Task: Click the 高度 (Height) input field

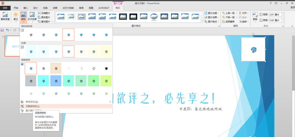Action: pyautogui.click(x=275, y=14)
